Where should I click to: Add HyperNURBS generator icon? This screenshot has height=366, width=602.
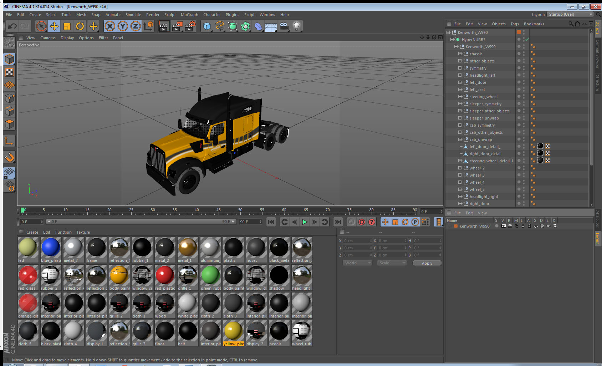[233, 26]
